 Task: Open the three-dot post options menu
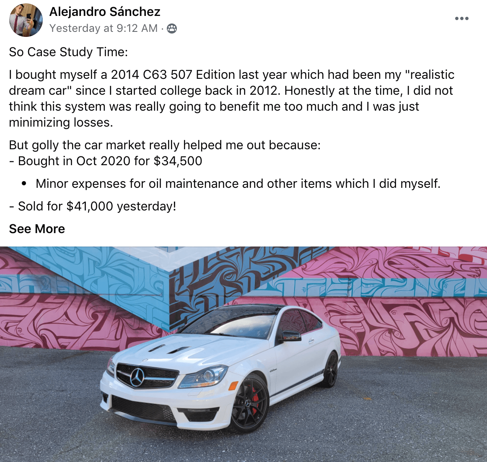[461, 18]
